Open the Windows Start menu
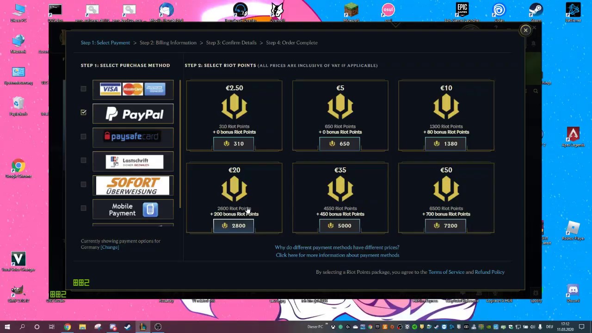This screenshot has height=333, width=592. pyautogui.click(x=7, y=327)
